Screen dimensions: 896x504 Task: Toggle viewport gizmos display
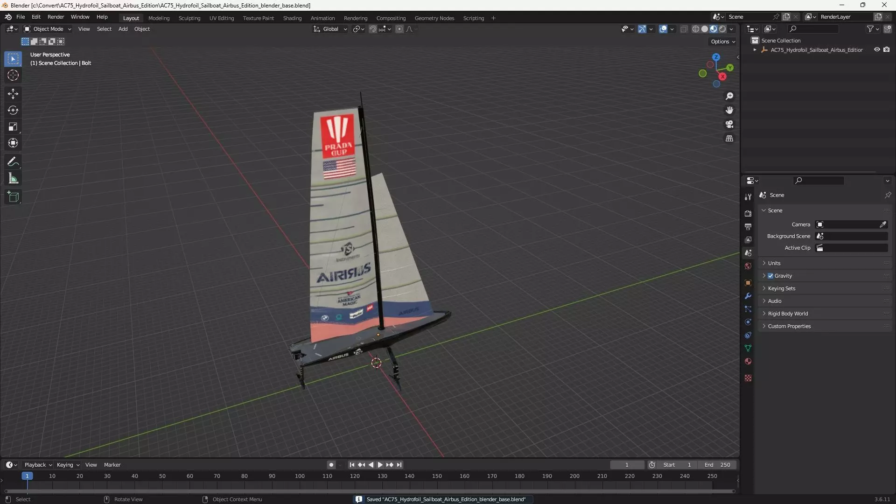[642, 29]
